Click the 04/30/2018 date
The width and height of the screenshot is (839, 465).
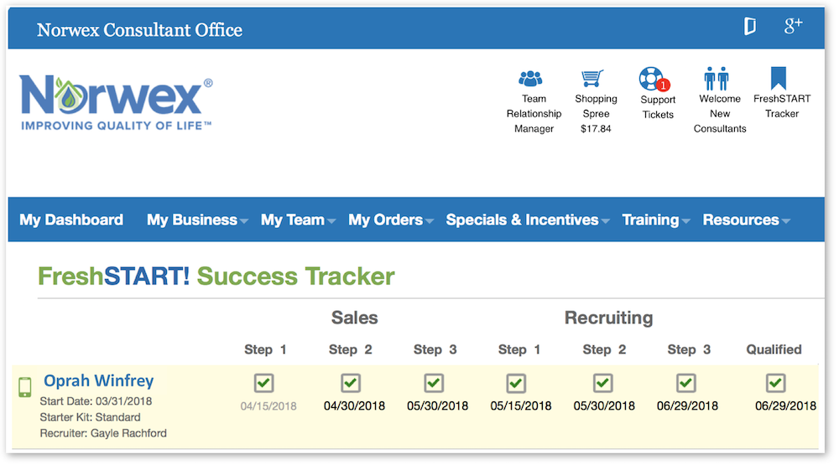354,406
